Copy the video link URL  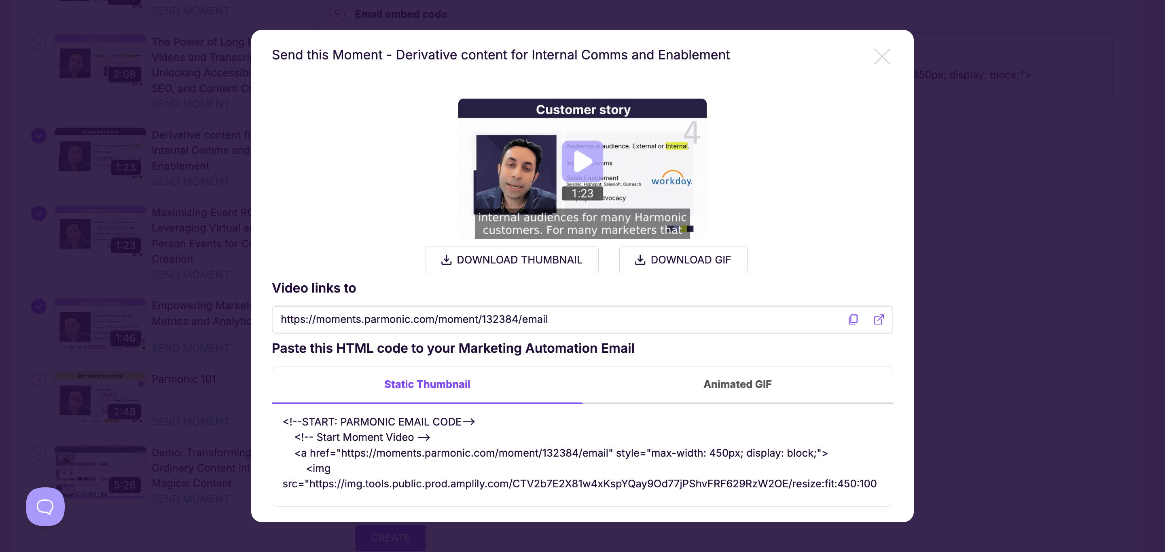[853, 319]
